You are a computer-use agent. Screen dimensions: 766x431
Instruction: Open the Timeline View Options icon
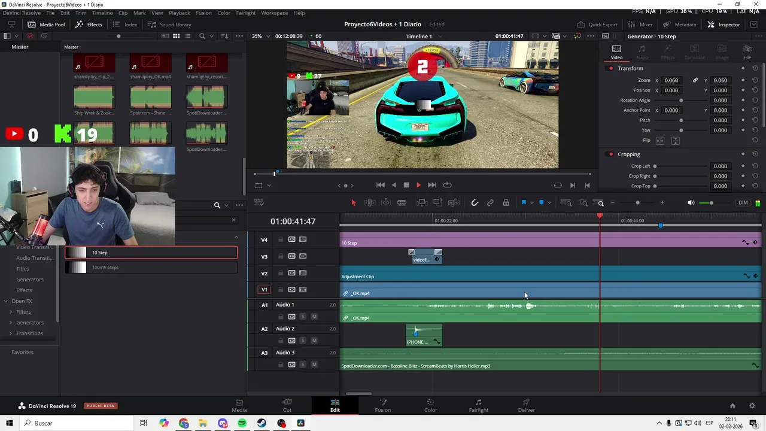coord(259,203)
